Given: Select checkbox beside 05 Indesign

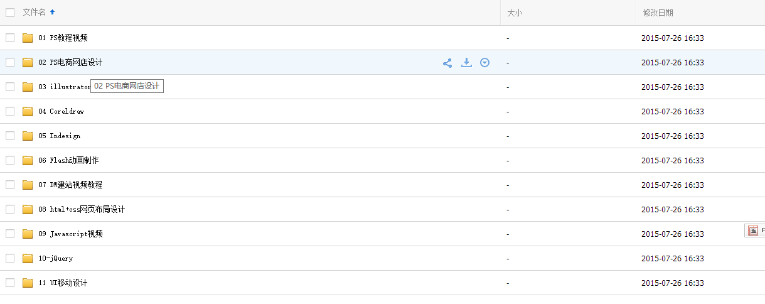Looking at the screenshot, I should (10, 136).
